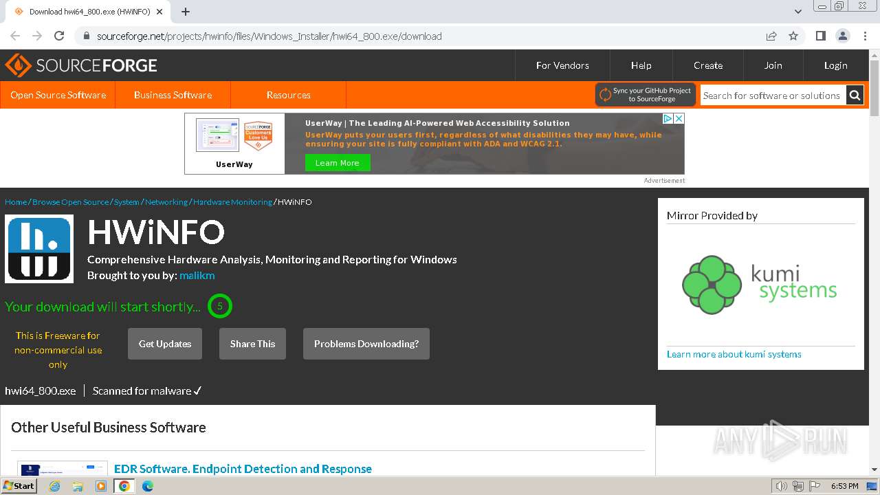Click the Share This button
The width and height of the screenshot is (880, 495).
[252, 344]
